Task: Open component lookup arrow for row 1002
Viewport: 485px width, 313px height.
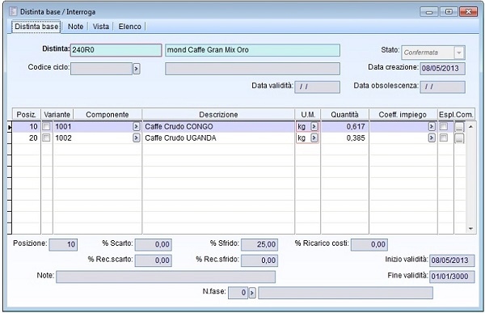Action: 136,138
